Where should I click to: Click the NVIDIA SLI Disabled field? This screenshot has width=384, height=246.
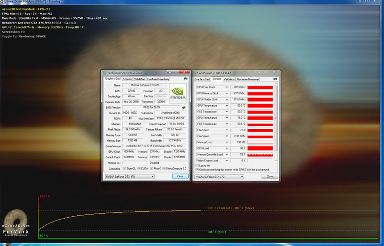154,163
